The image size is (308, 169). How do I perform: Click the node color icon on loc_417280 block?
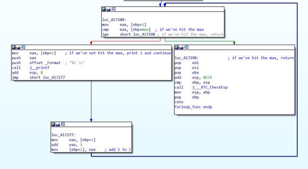tap(104, 9)
